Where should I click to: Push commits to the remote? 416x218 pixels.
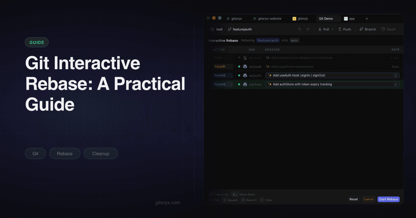(x=345, y=29)
